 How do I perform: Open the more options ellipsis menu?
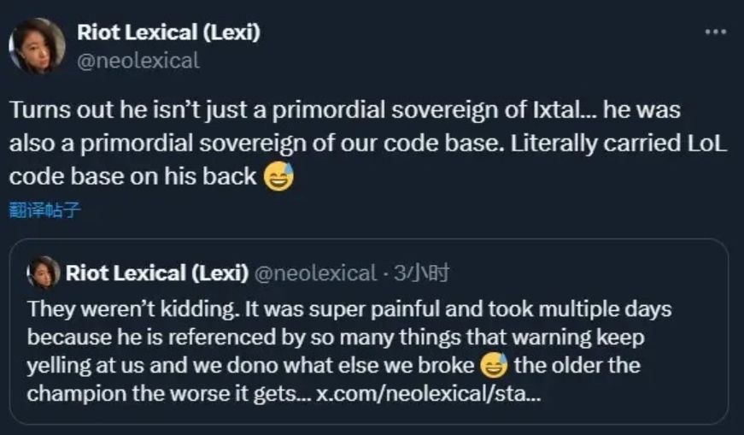714,32
